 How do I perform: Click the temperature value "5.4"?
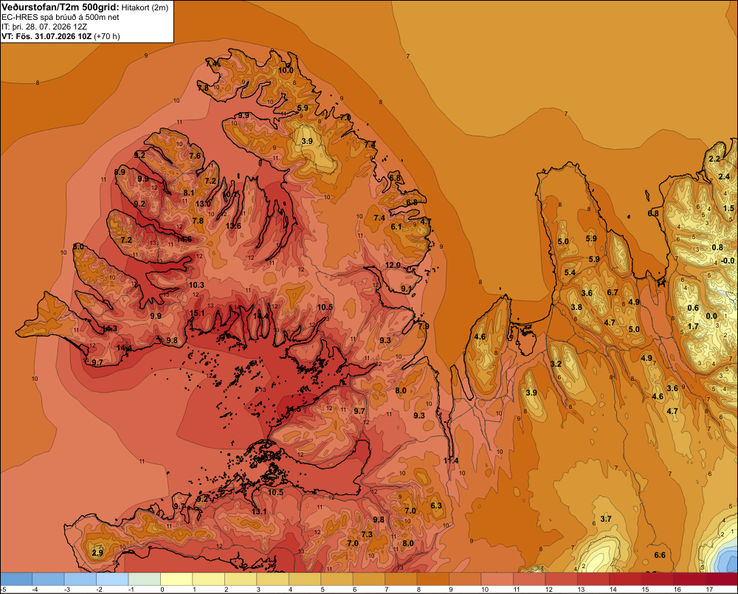coord(570,272)
